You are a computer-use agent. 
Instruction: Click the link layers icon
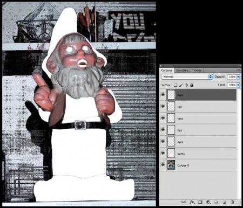click(184, 202)
